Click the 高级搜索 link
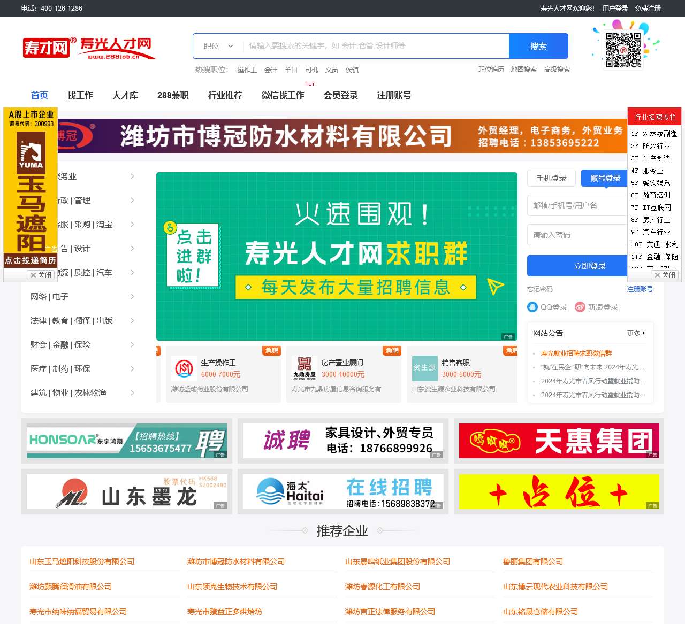This screenshot has width=685, height=624. coord(557,70)
